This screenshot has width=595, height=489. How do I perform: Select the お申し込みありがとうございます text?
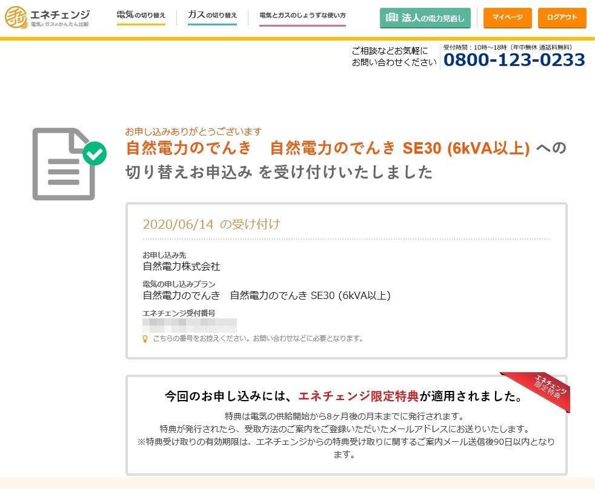coord(193,131)
